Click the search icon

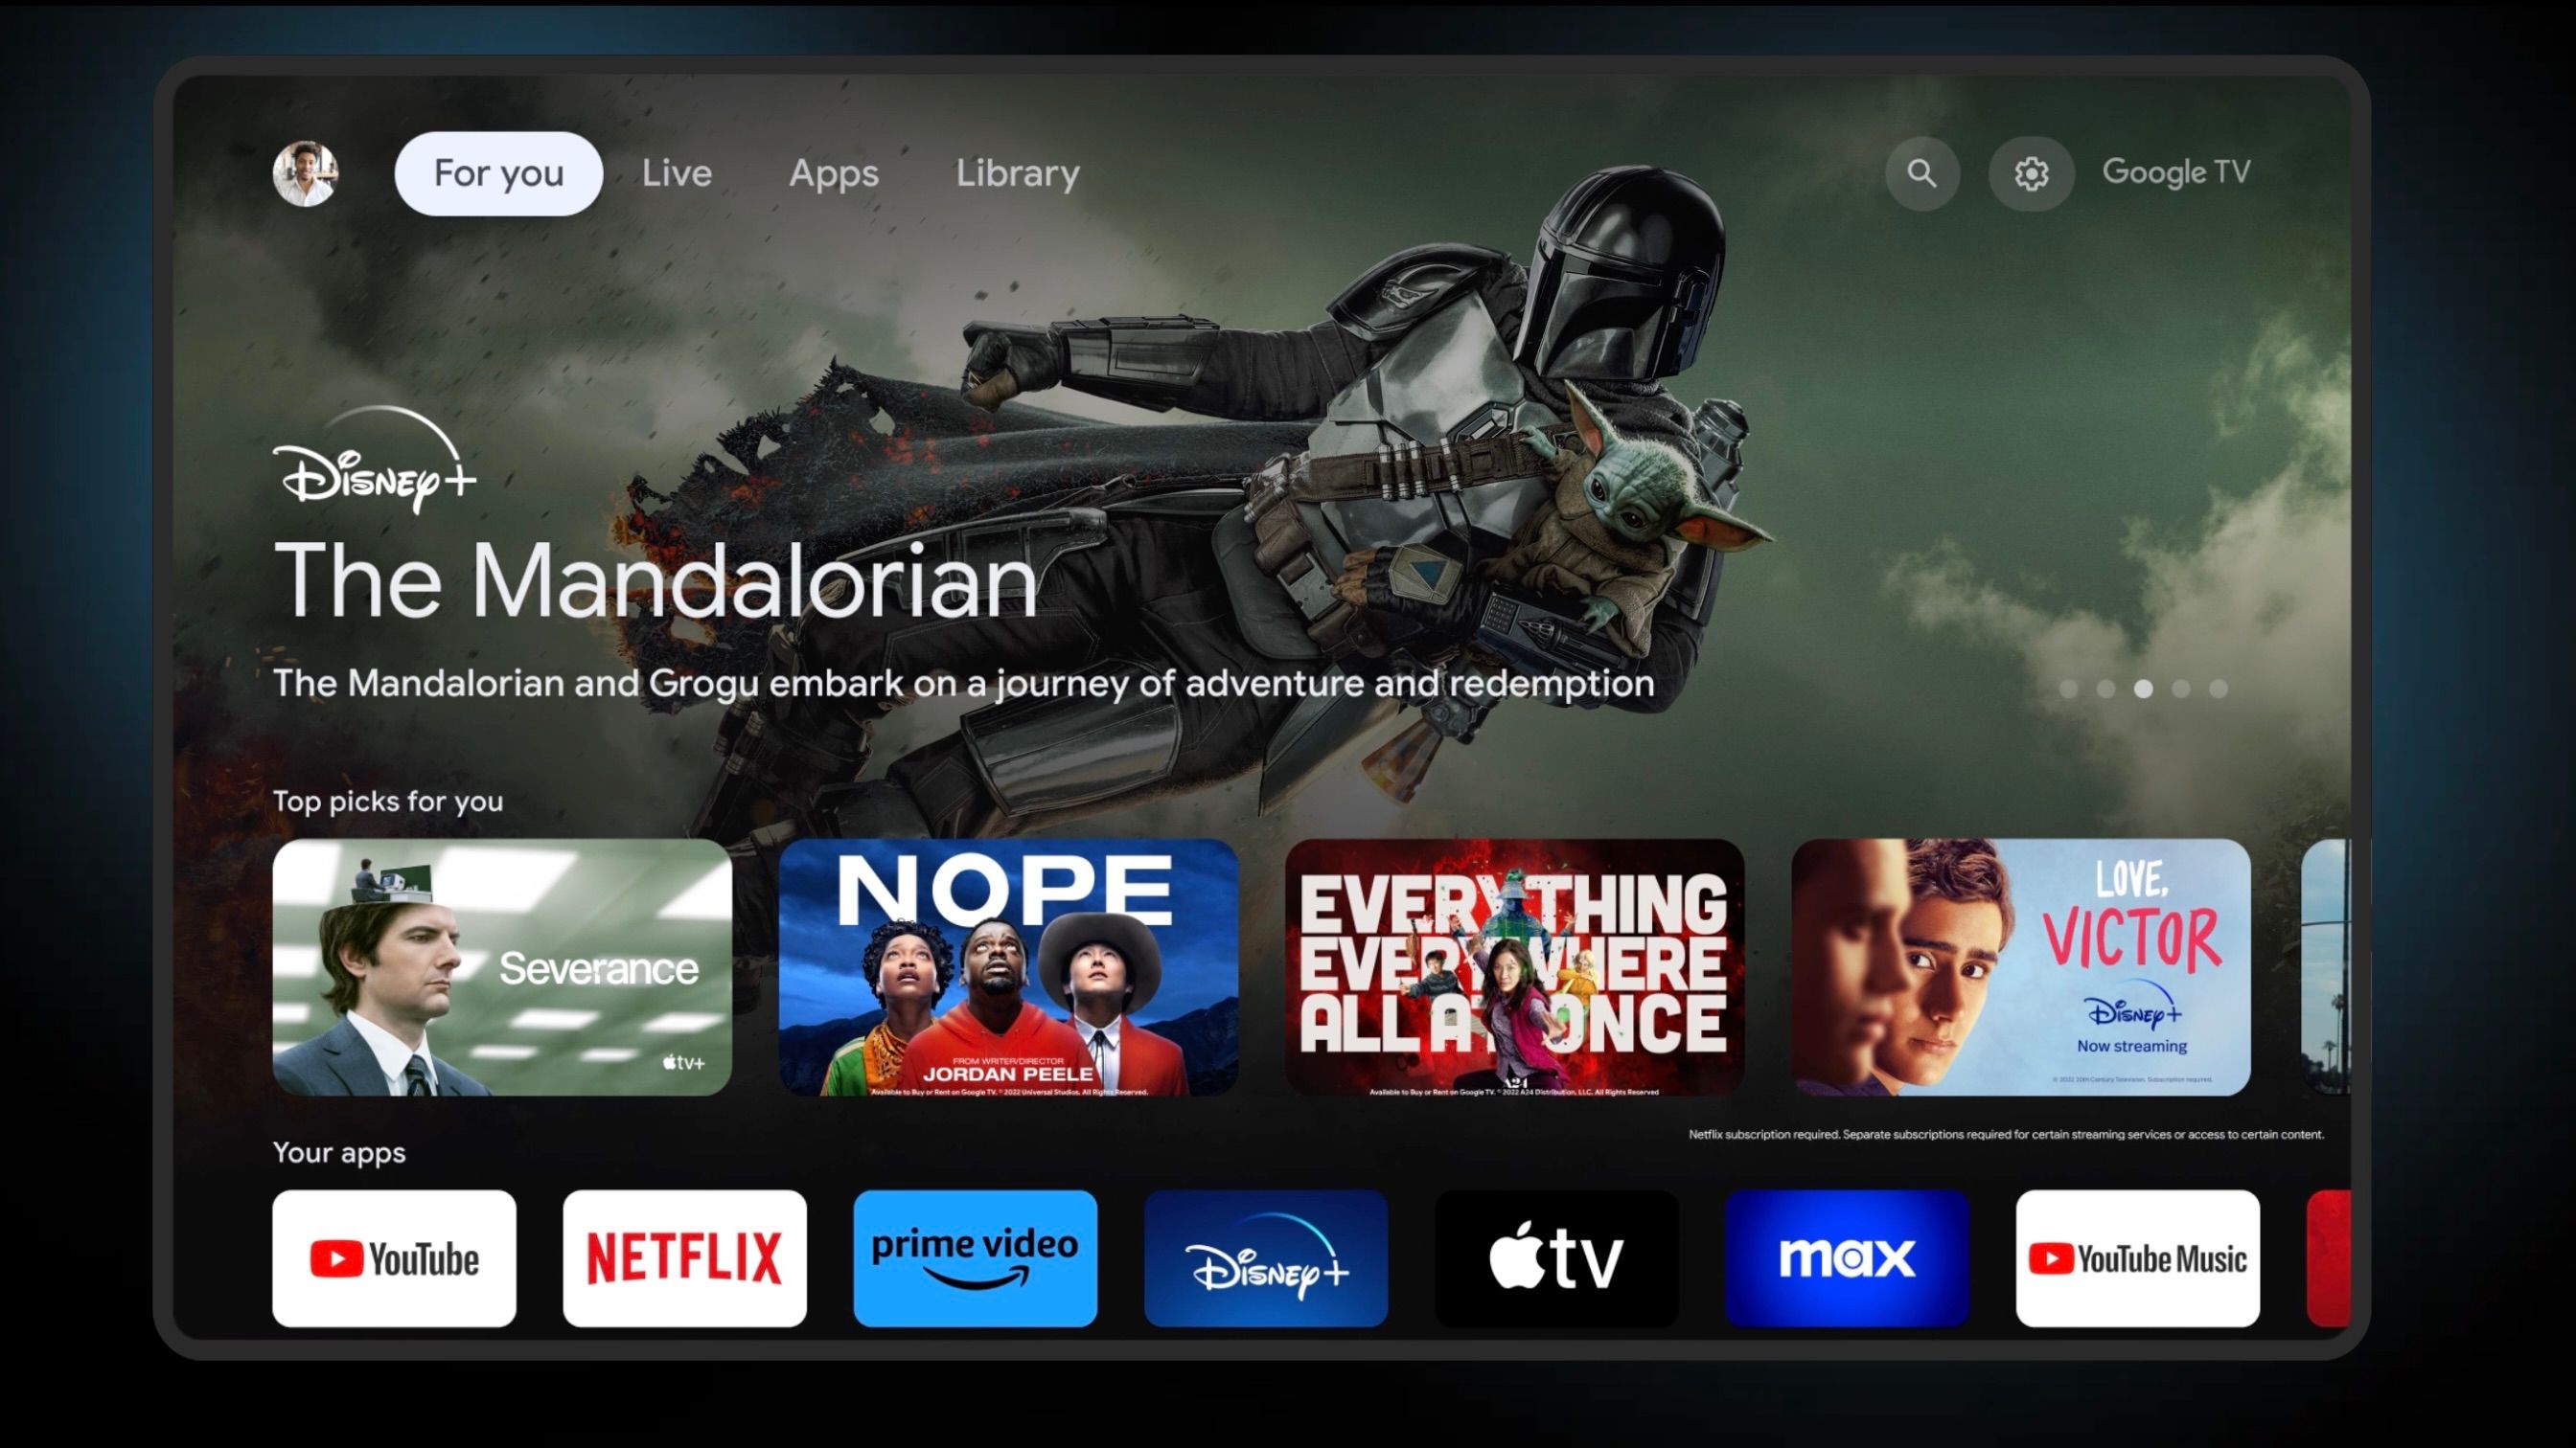[x=1921, y=171]
